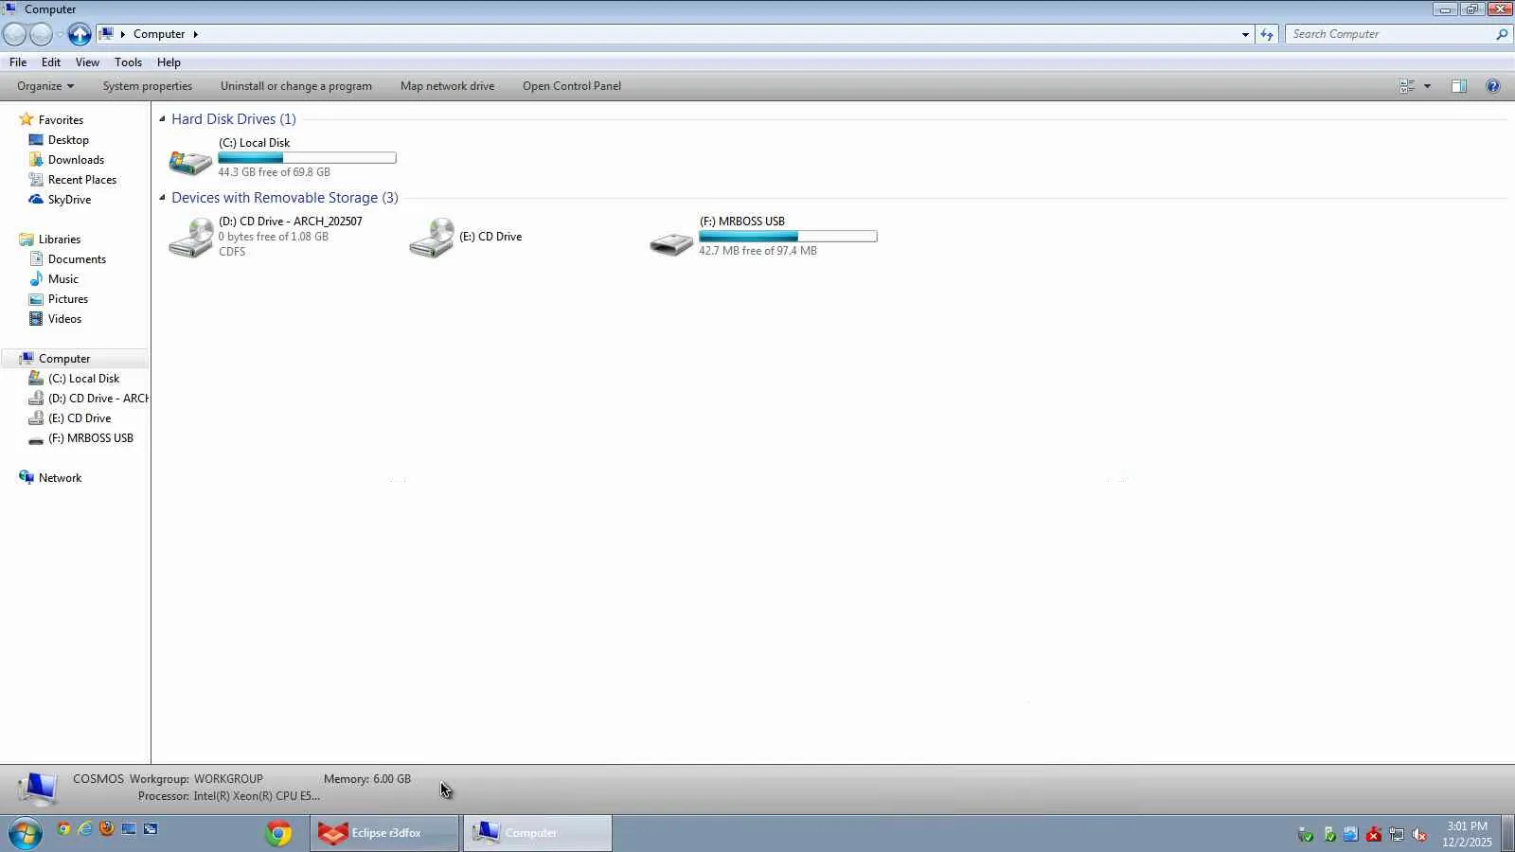Open the View menu
The height and width of the screenshot is (852, 1515).
click(x=87, y=62)
